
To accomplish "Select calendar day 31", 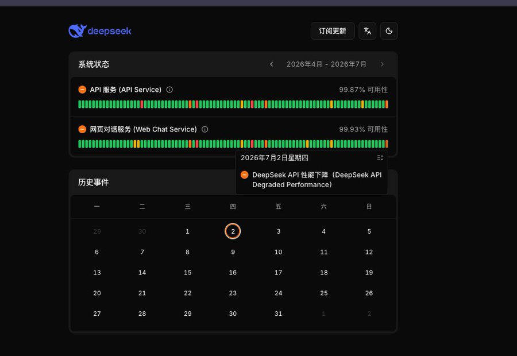I will tap(278, 314).
